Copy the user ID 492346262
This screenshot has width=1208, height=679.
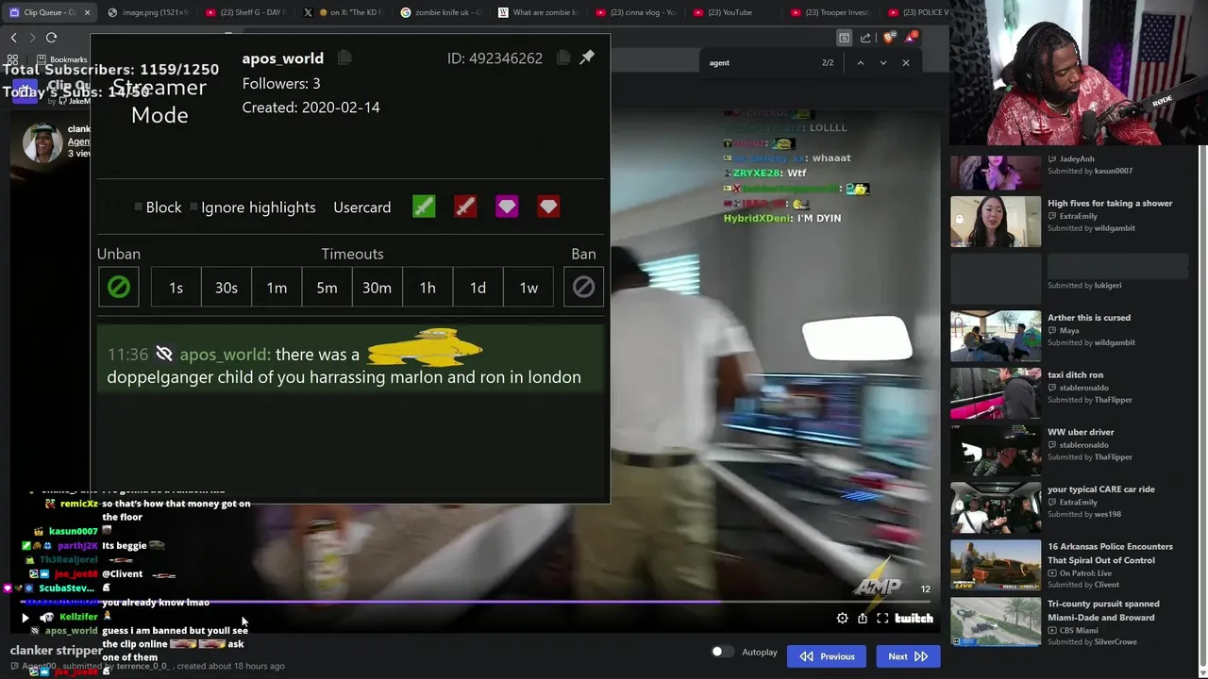click(563, 58)
